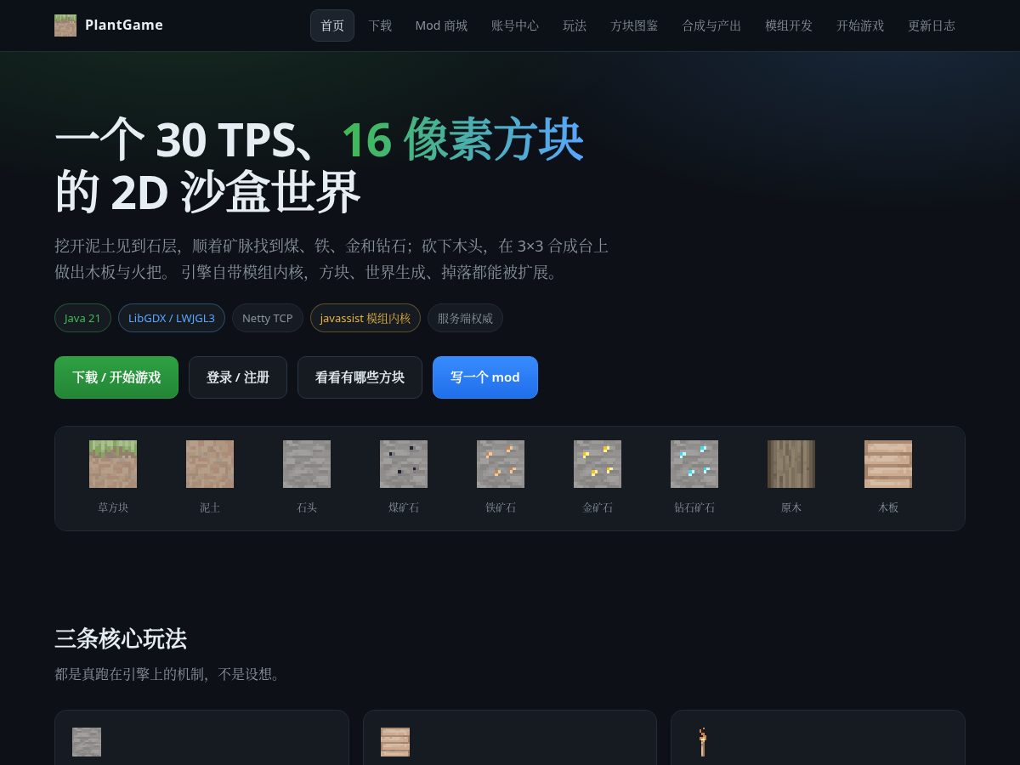Click the blue 写一个 mod button
Viewport: 1020px width, 765px height.
485,377
